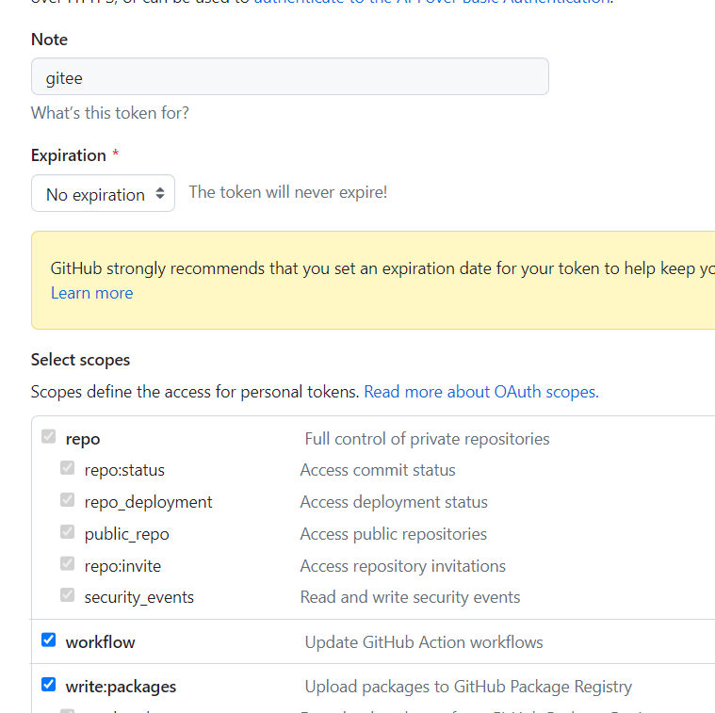Click the Select scopes heading
The width and height of the screenshot is (715, 713).
pyautogui.click(x=80, y=360)
